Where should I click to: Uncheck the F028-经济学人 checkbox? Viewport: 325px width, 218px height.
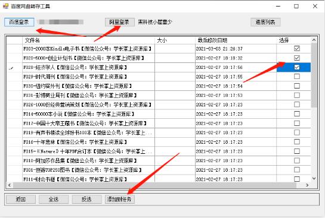(297, 67)
